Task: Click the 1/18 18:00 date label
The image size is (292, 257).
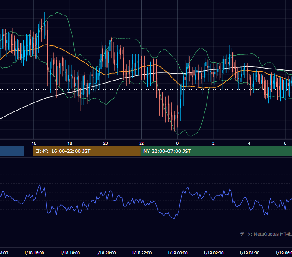Action: [x=70, y=253]
